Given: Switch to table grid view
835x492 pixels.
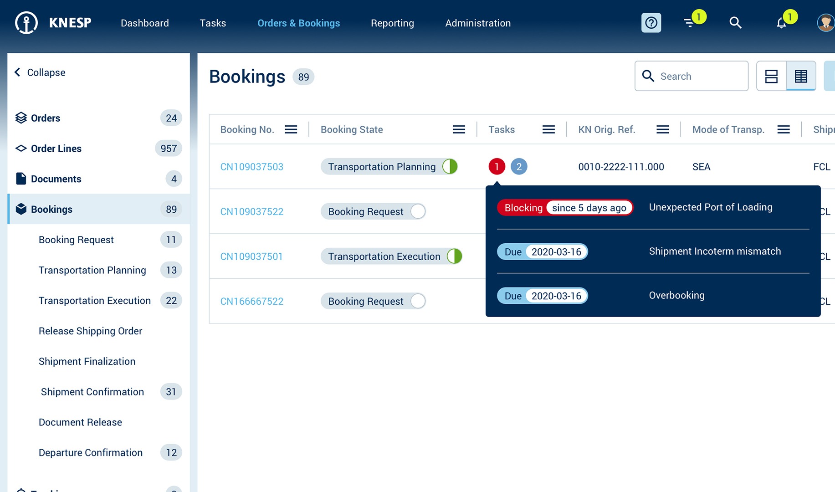Looking at the screenshot, I should click(x=801, y=76).
